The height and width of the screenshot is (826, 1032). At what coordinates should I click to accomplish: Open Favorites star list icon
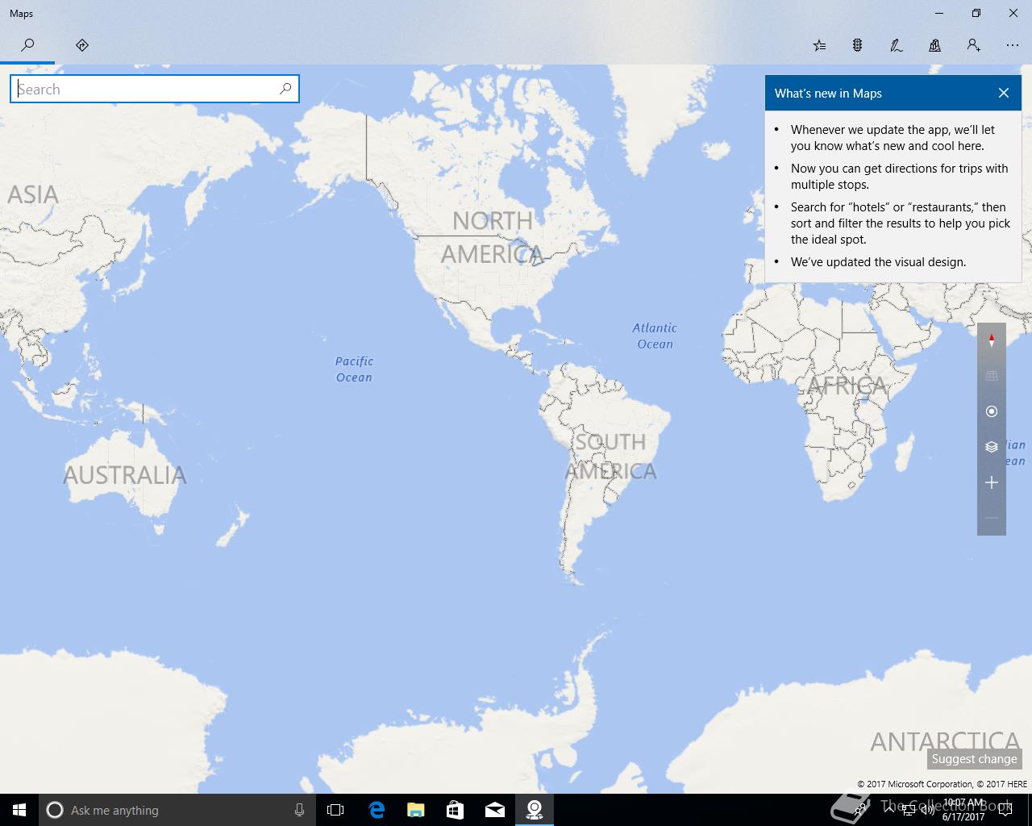click(819, 45)
